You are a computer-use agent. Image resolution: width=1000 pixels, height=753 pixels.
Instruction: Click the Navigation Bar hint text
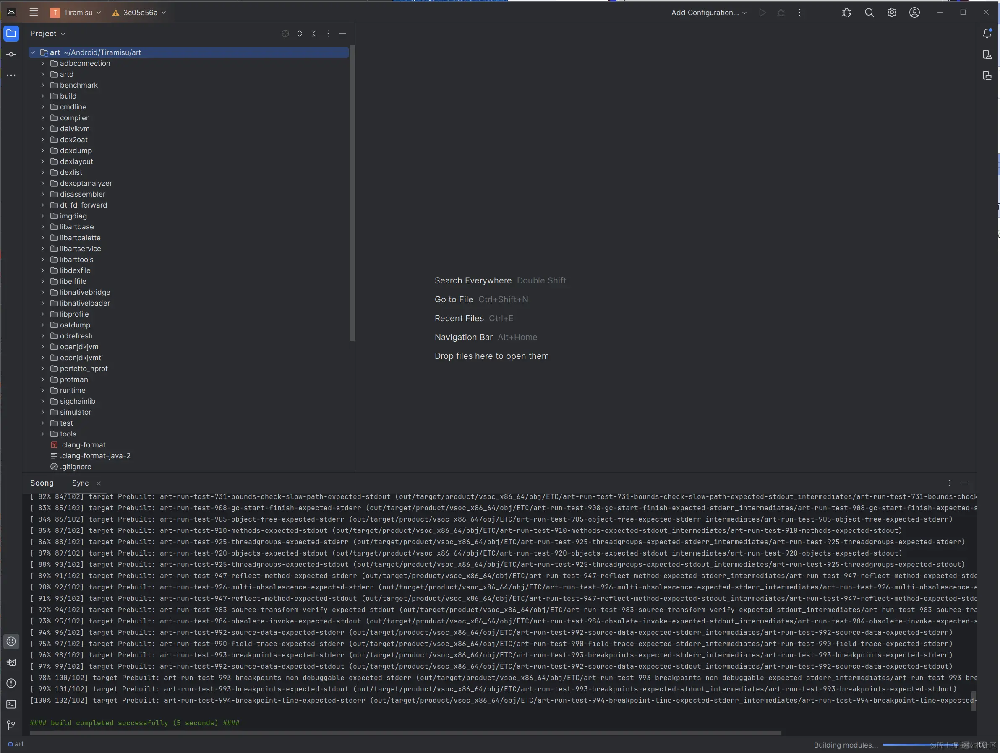(x=463, y=338)
